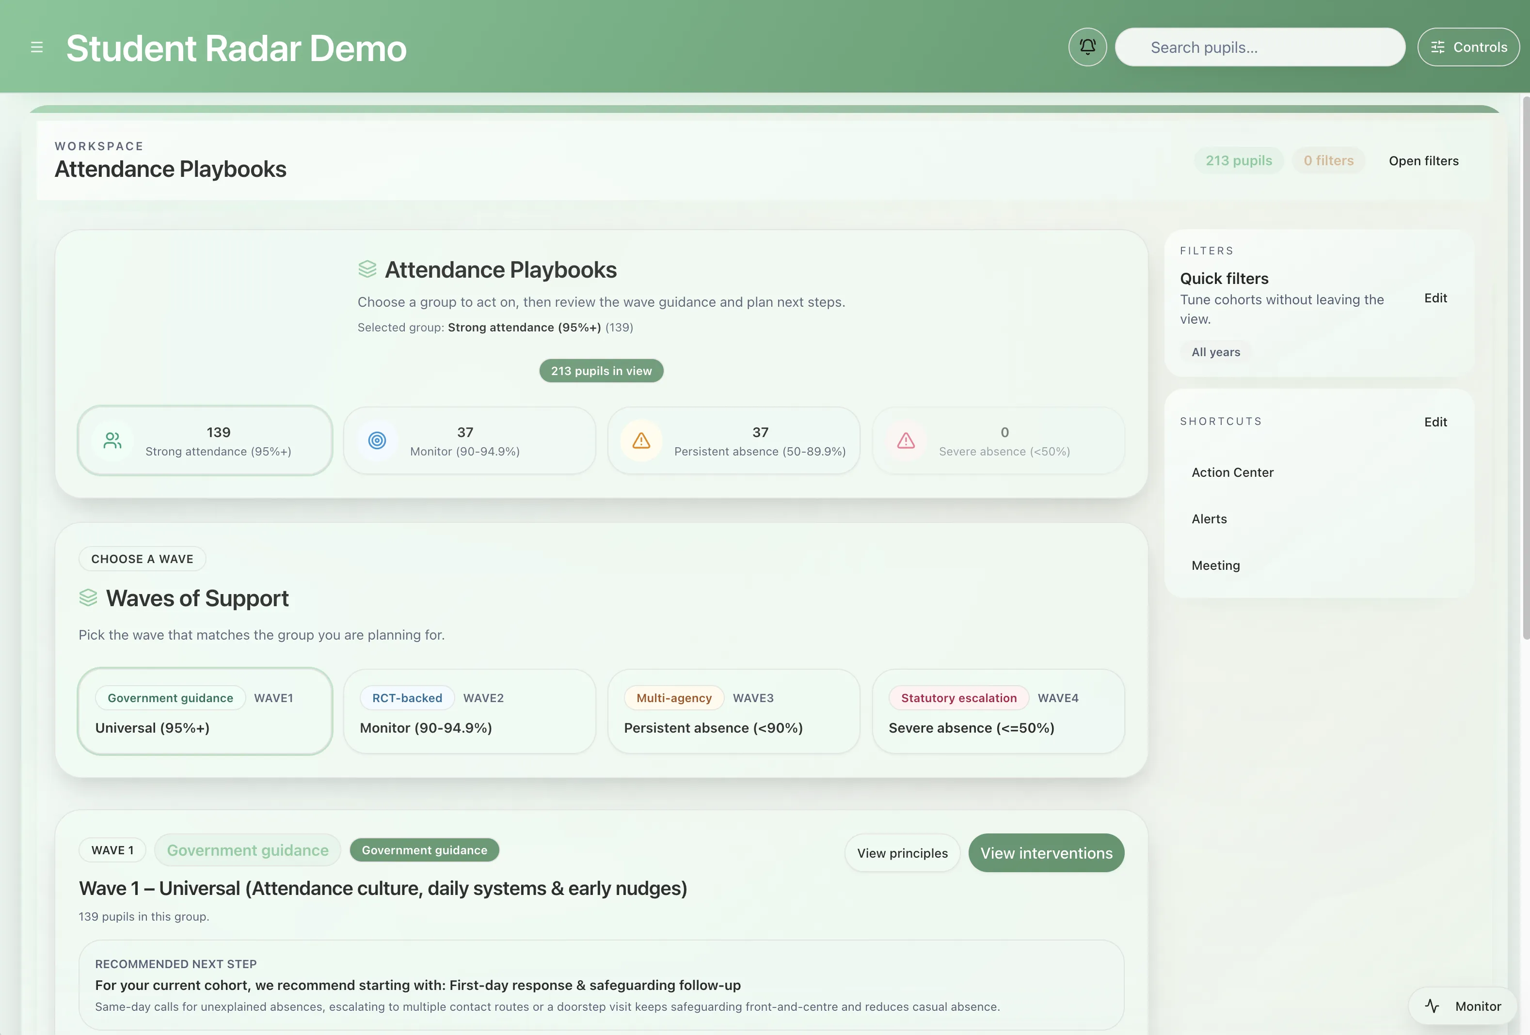Click the Controls sliders icon
The height and width of the screenshot is (1035, 1530).
pyautogui.click(x=1438, y=47)
